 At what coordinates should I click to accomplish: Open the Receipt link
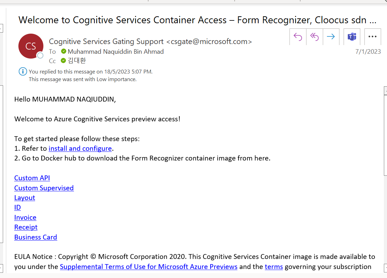click(26, 227)
